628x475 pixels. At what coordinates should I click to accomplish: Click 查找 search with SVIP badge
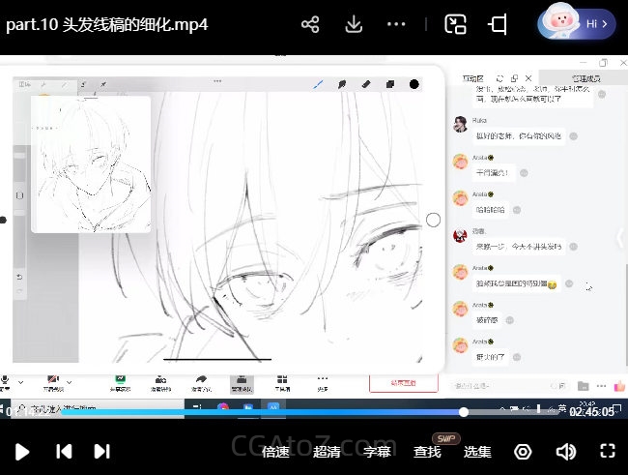coord(427,452)
